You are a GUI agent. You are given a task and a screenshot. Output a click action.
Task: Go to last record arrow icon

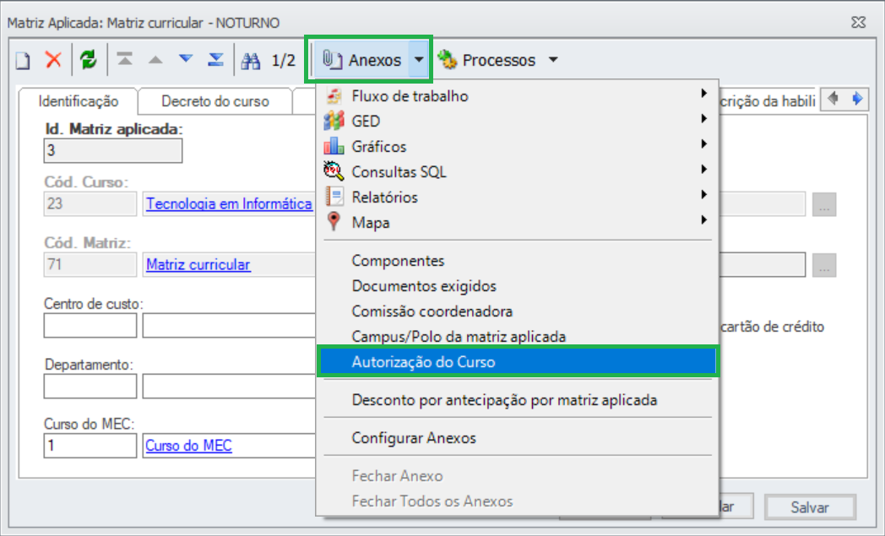(x=215, y=59)
